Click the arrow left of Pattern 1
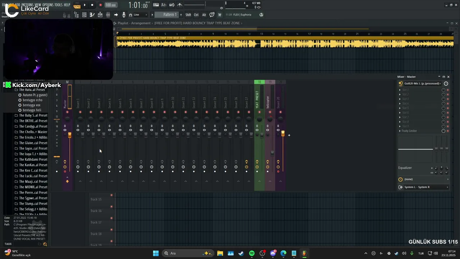460x259 pixels. 152,15
